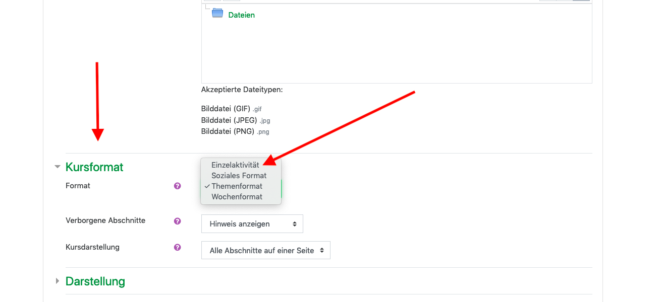This screenshot has width=660, height=302.
Task: Click the Format field label
Action: tap(78, 186)
